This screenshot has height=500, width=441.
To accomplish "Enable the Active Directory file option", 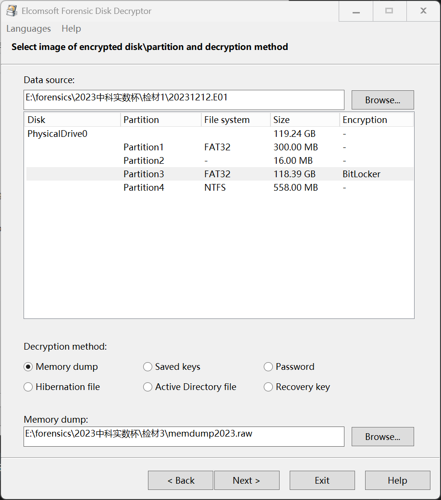I will click(x=148, y=387).
